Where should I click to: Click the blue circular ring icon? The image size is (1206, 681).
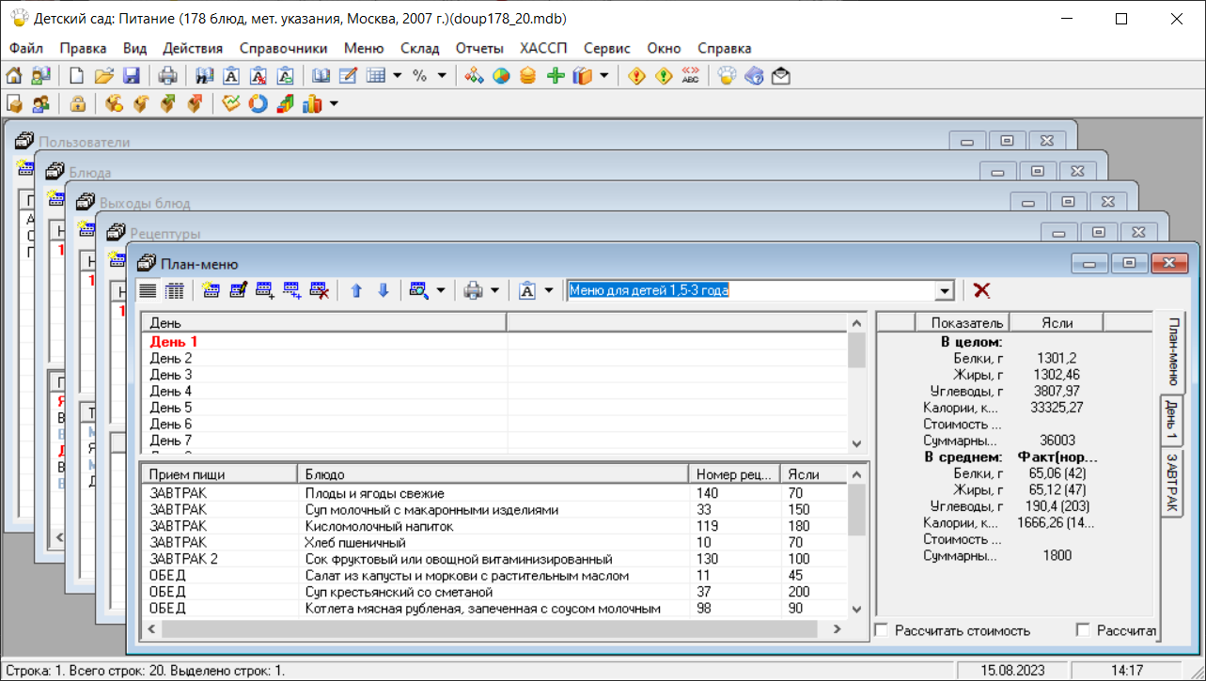point(258,103)
